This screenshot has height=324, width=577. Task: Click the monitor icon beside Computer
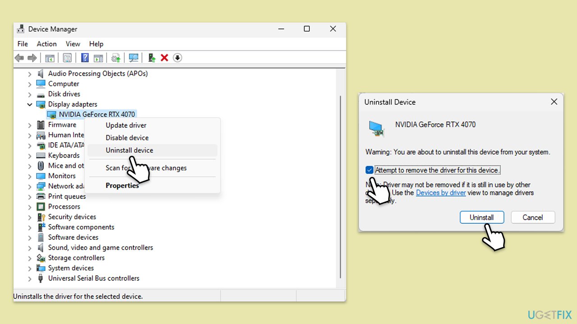[41, 84]
